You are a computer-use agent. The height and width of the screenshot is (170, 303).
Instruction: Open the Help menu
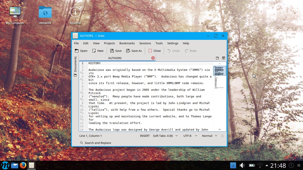click(186, 43)
